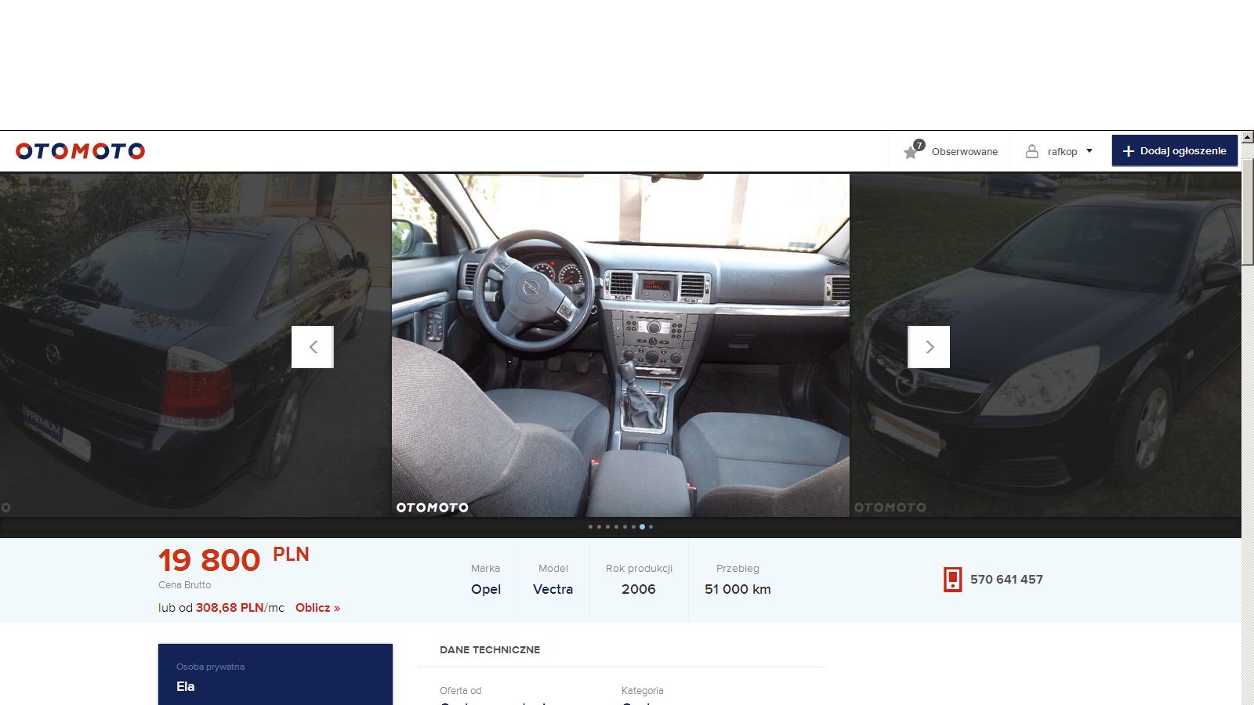Click the Oblicz financing link
This screenshot has width=1254, height=705.
(x=317, y=608)
